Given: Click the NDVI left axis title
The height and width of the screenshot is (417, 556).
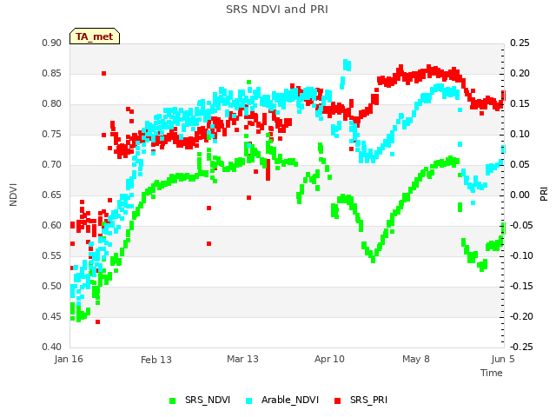Looking at the screenshot, I should [13, 195].
